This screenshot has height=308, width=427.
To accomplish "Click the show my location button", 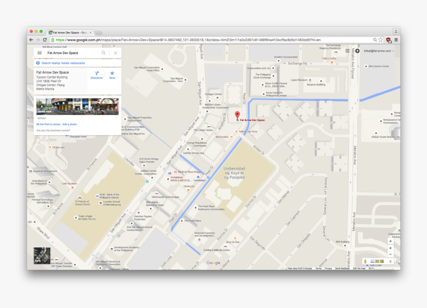I will coord(390,241).
